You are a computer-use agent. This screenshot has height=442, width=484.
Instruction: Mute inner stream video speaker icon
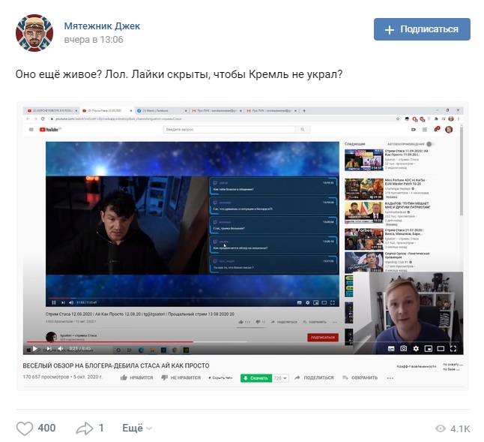71,302
